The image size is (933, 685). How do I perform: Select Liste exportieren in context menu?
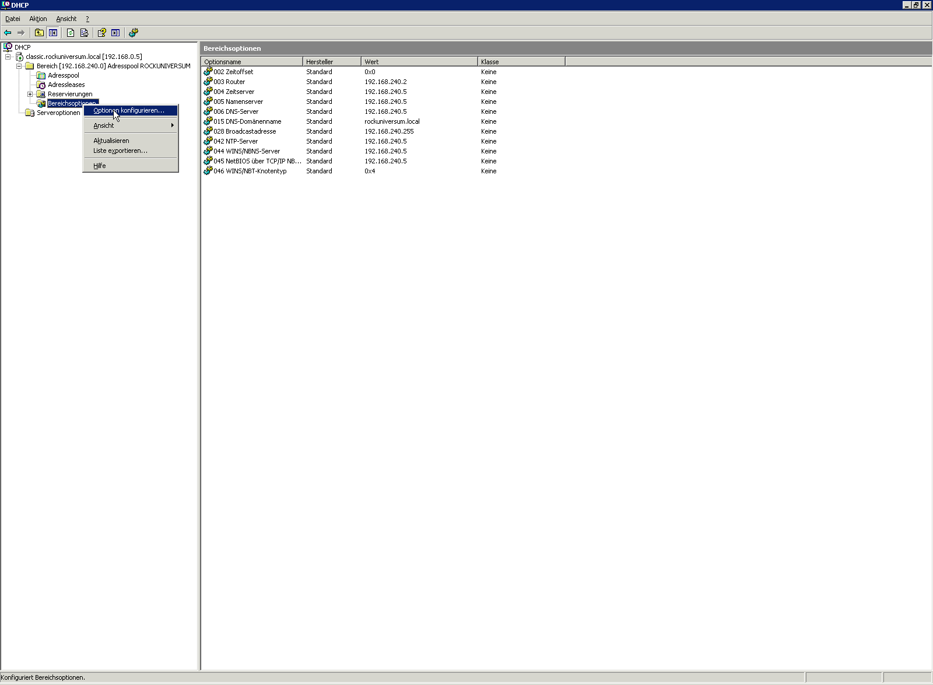(x=131, y=151)
